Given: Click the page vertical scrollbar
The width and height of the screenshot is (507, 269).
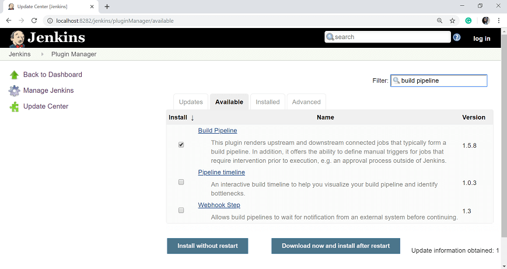Looking at the screenshot, I should [503, 136].
